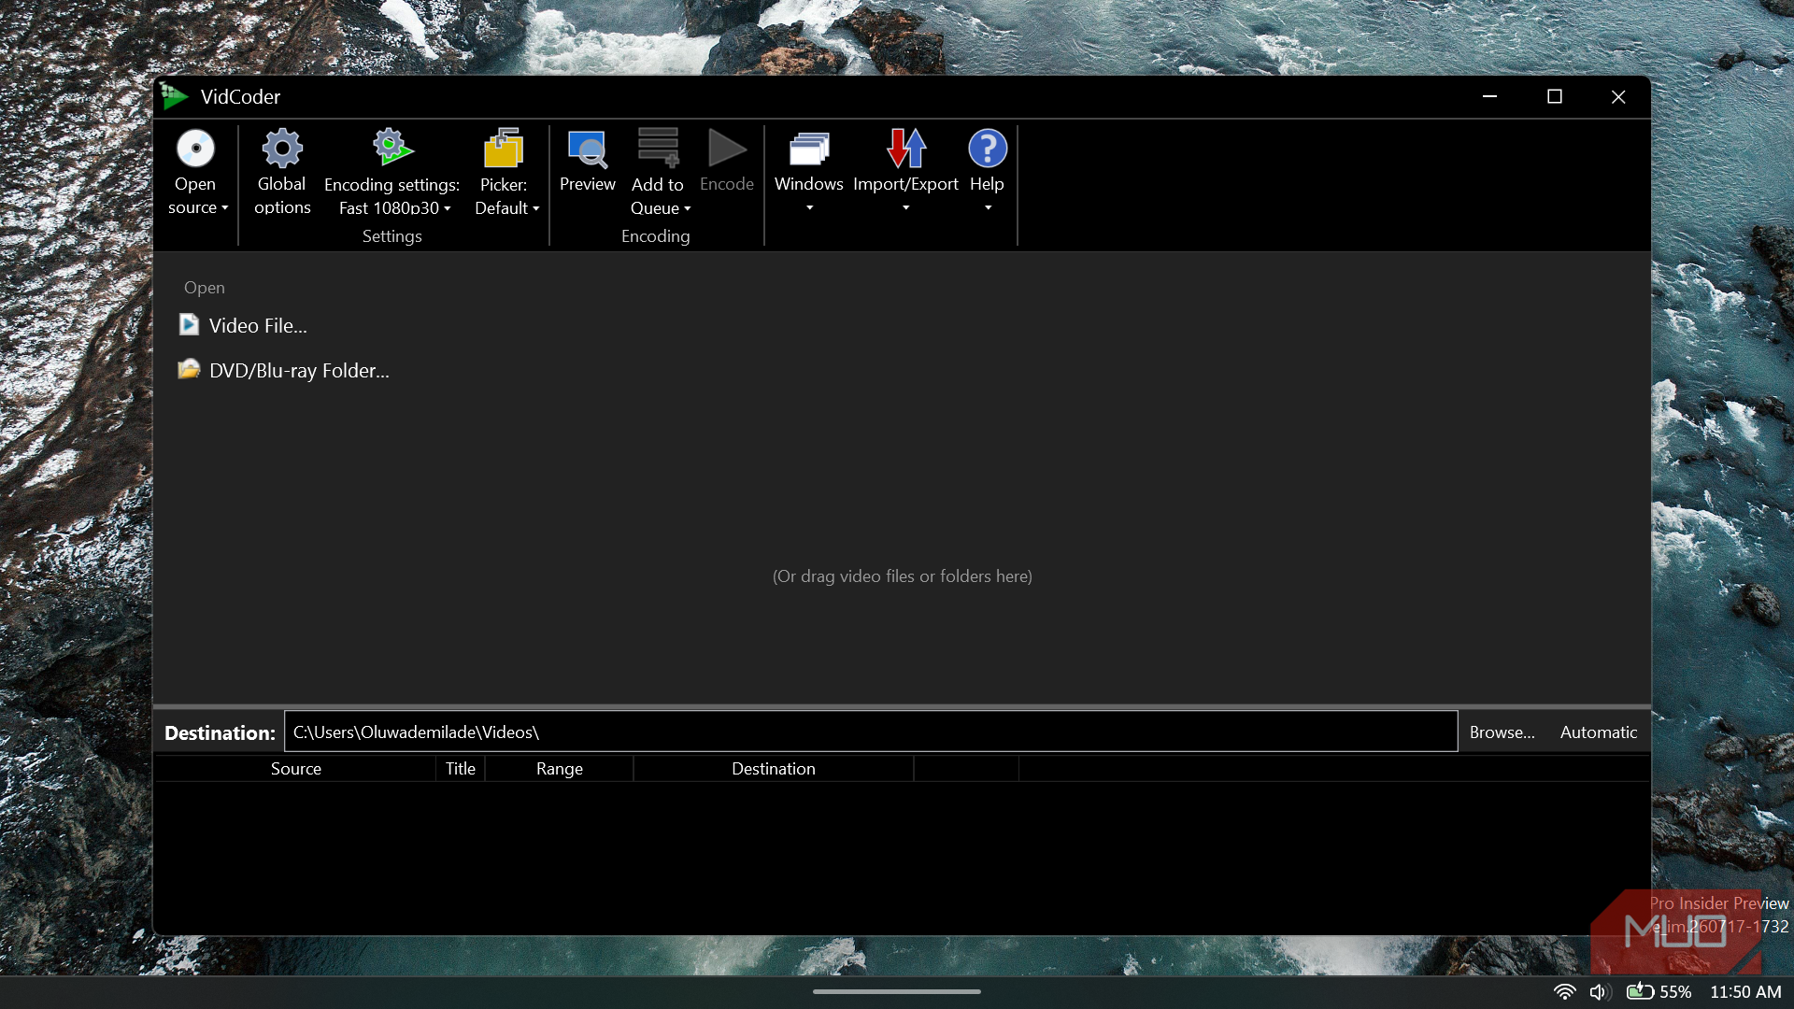Close the VidCoder window

(1618, 96)
